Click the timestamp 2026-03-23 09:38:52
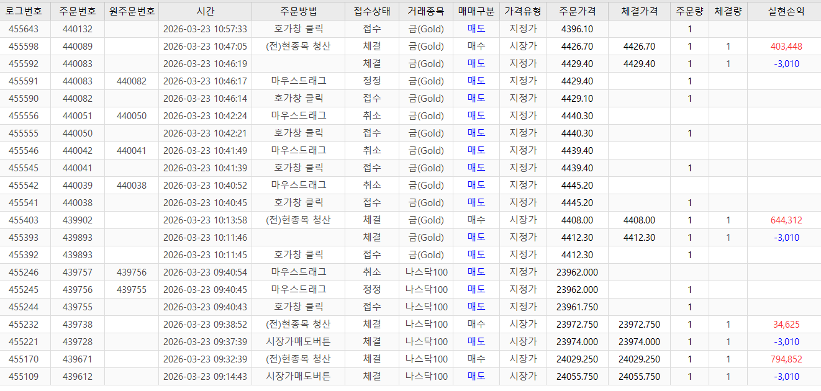Viewport: 821px width, 391px height. [205, 325]
